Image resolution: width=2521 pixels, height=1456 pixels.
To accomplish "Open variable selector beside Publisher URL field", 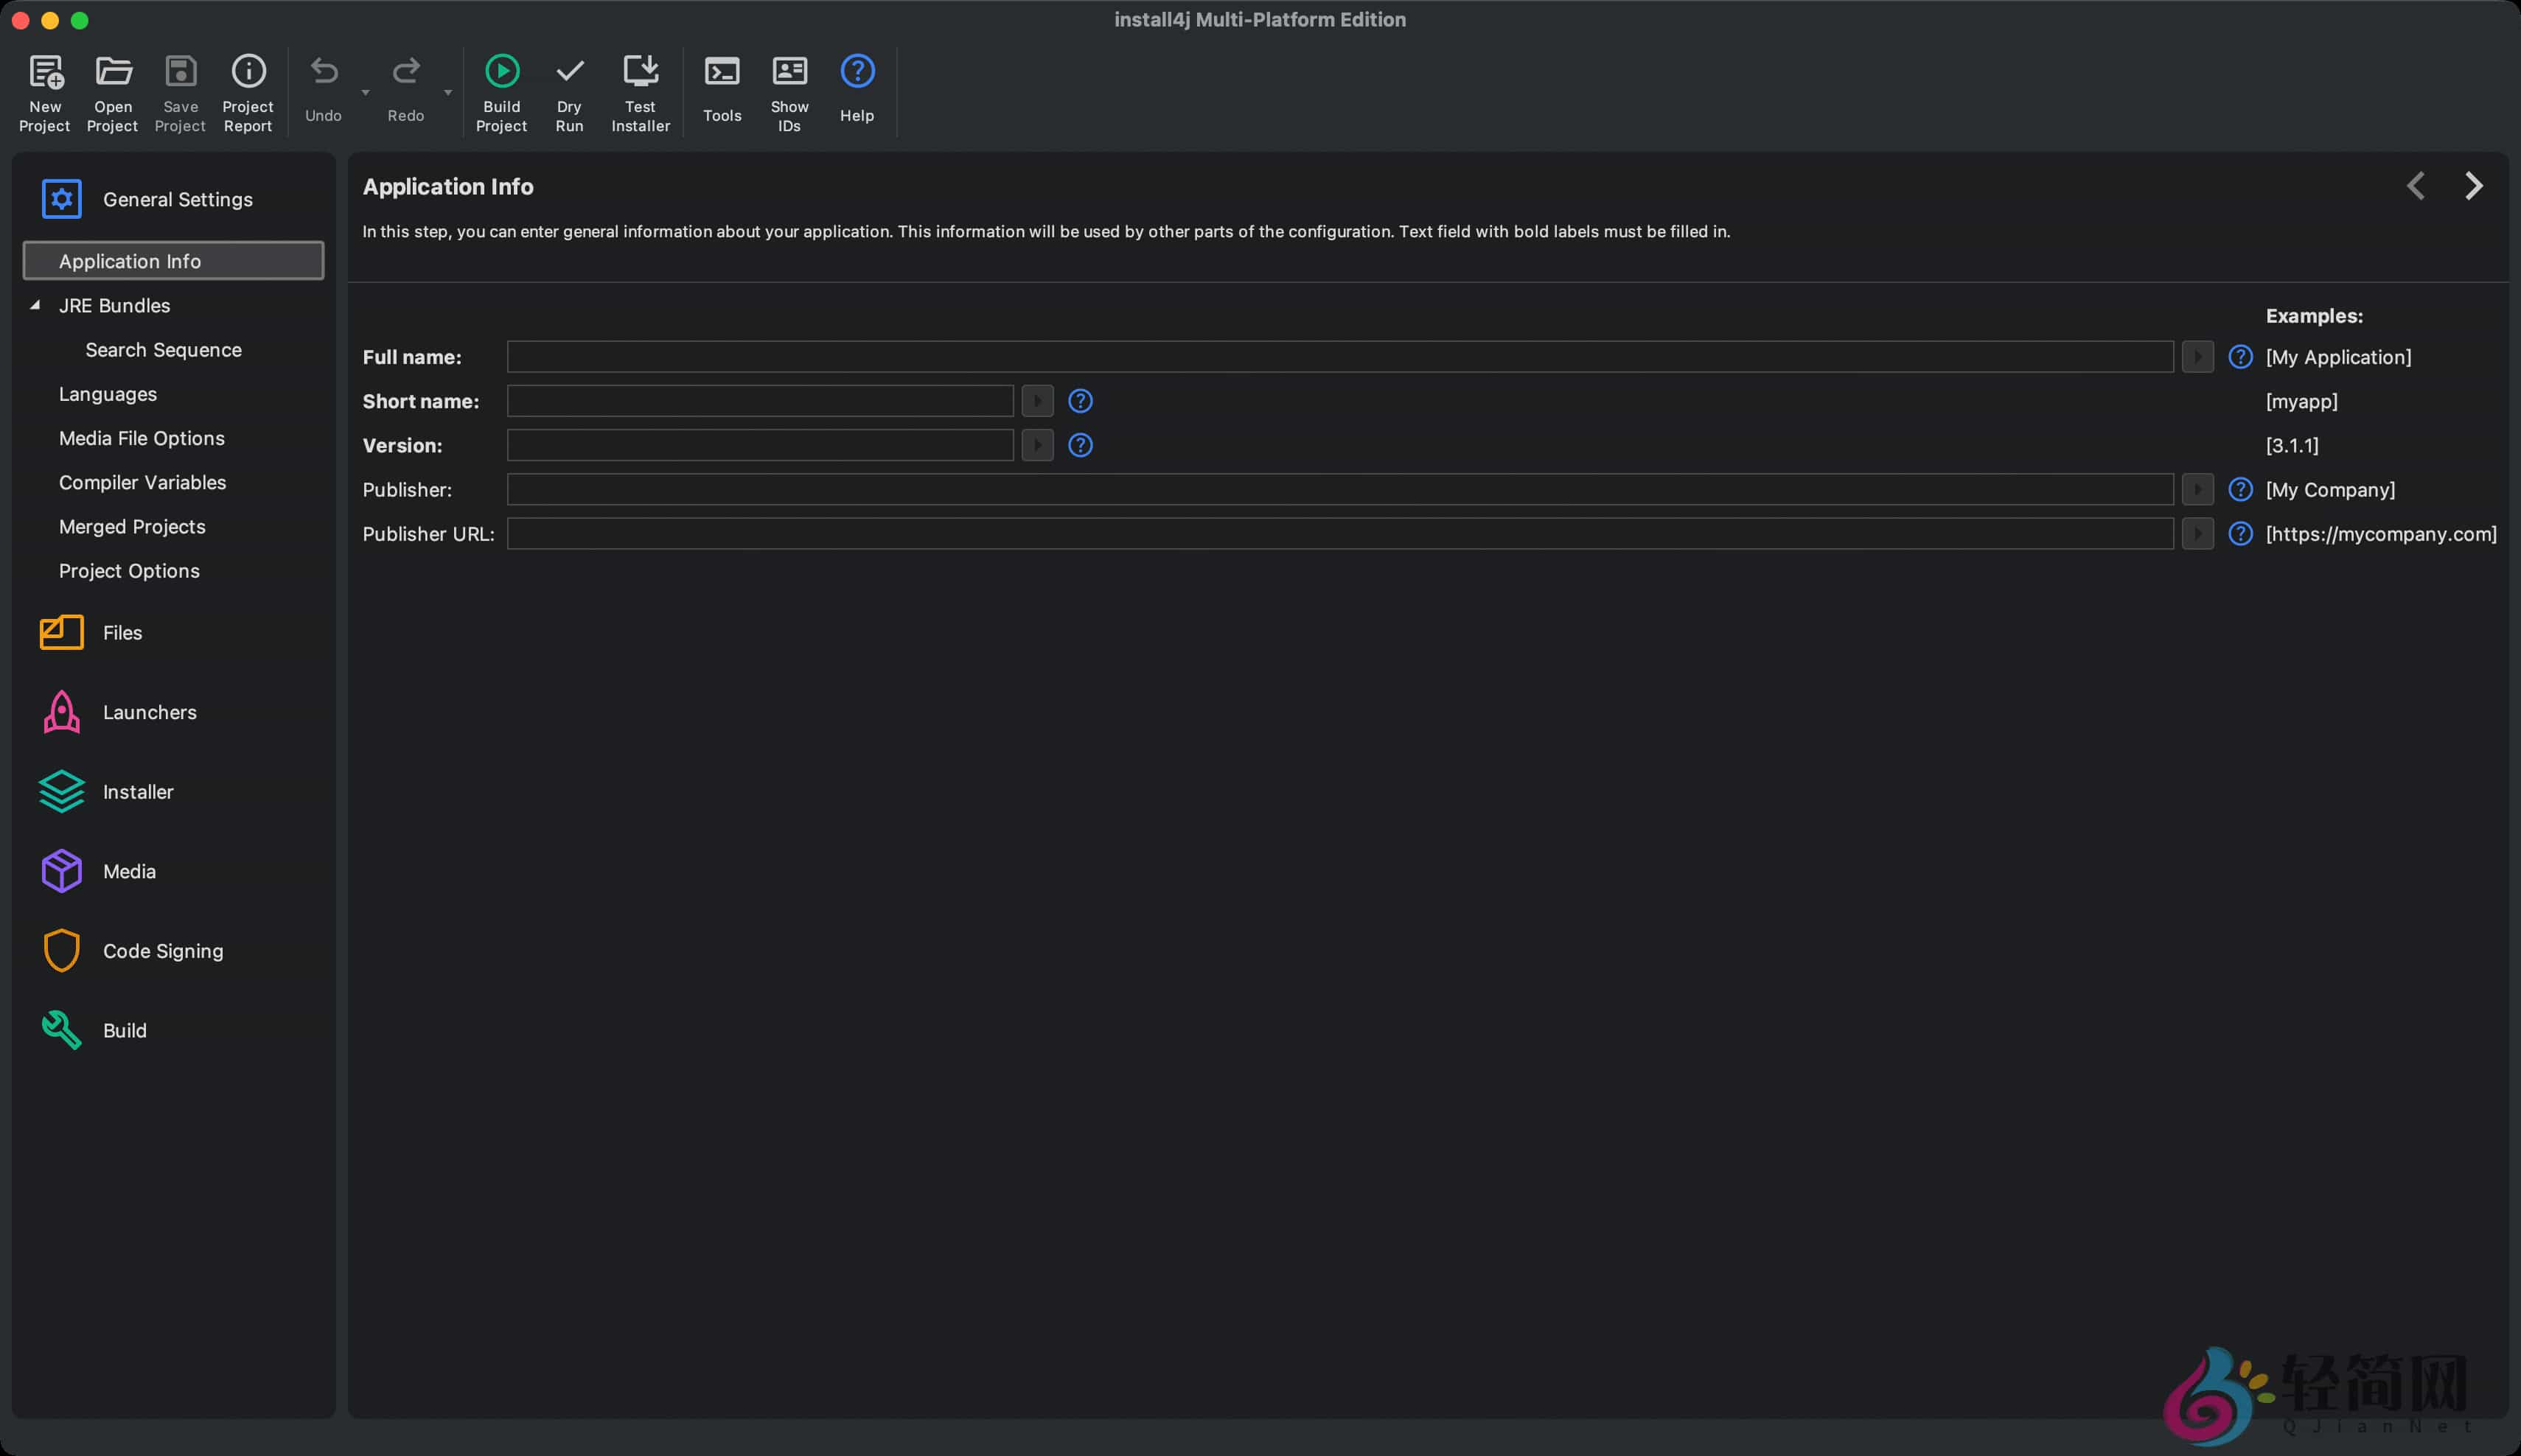I will point(2197,533).
